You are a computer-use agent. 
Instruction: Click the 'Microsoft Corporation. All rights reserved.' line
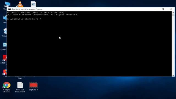(x=42, y=15)
